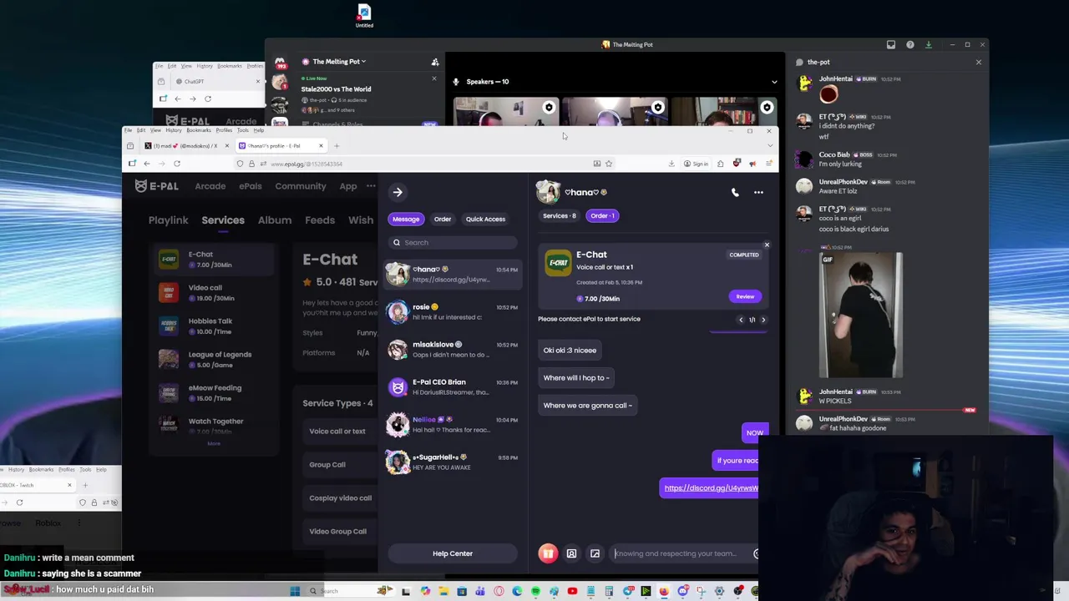This screenshot has width=1069, height=601.
Task: Click the E-PAL logo
Action: coord(157,186)
